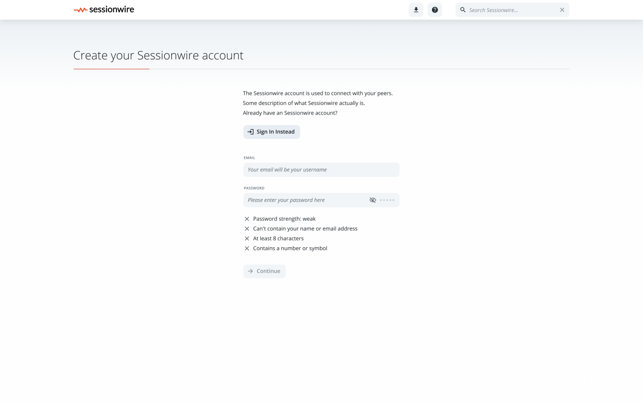Viewport: 643px width, 402px height.
Task: Open the help question mark icon
Action: click(435, 10)
